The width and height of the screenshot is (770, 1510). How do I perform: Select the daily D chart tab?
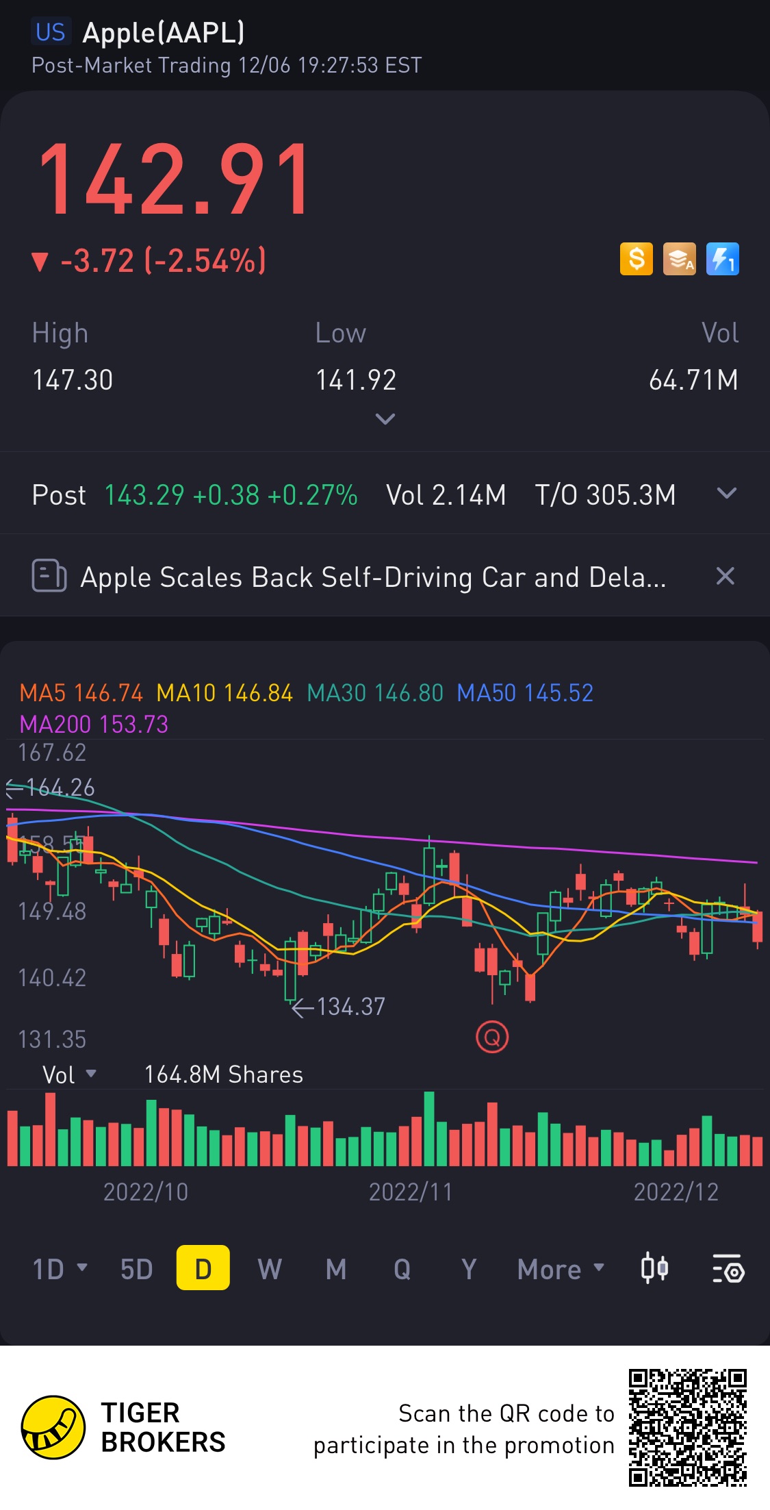[203, 1268]
